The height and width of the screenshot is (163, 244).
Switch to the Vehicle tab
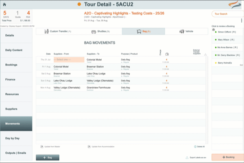[x=186, y=31]
